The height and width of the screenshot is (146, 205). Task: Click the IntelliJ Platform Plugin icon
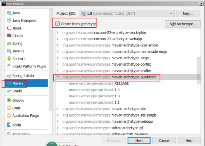[x=9, y=66]
